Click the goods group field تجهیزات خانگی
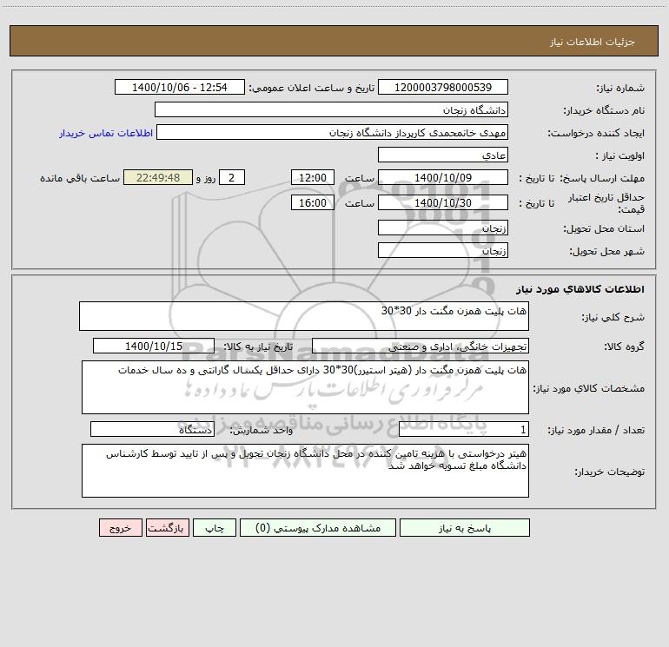The image size is (669, 647). click(421, 346)
